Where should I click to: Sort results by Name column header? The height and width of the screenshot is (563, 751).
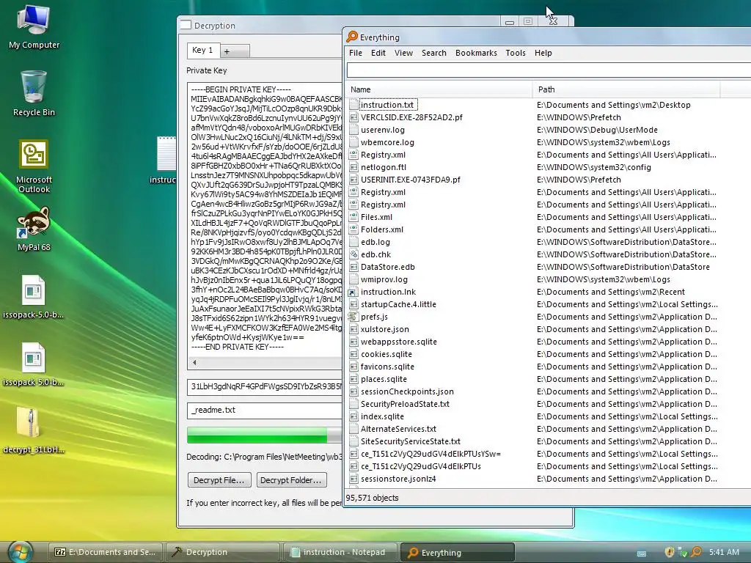439,89
